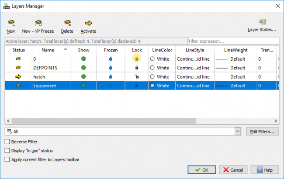Toggle lock on DEFPOINTS layer

point(137,68)
